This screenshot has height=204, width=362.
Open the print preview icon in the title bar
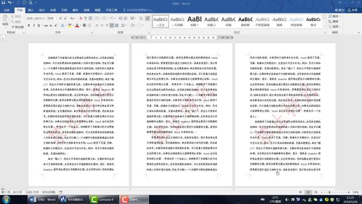(x=30, y=2)
